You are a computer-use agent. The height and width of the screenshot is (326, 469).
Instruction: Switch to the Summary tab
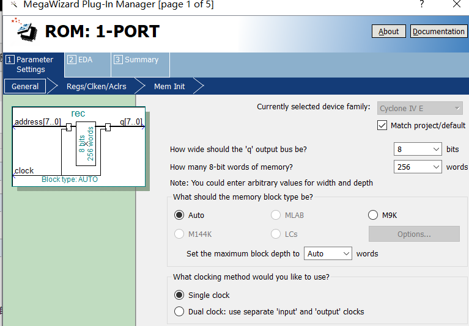tap(140, 65)
